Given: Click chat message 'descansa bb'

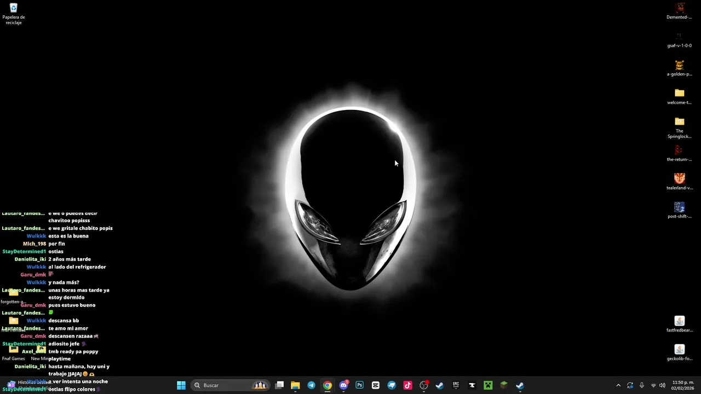Looking at the screenshot, I should click(64, 321).
